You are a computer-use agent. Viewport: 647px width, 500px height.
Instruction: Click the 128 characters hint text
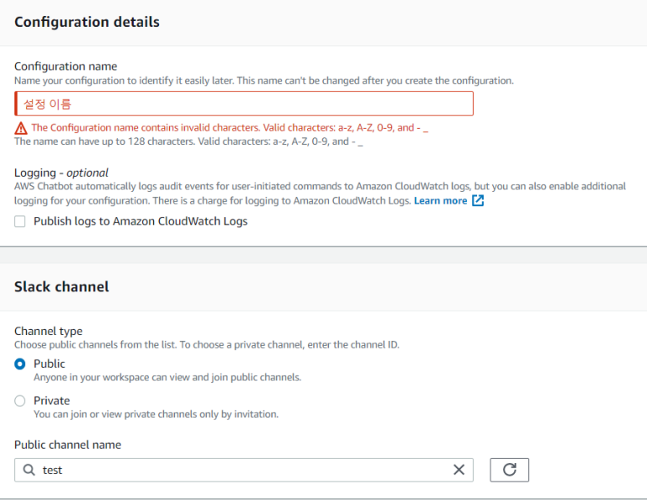point(188,142)
